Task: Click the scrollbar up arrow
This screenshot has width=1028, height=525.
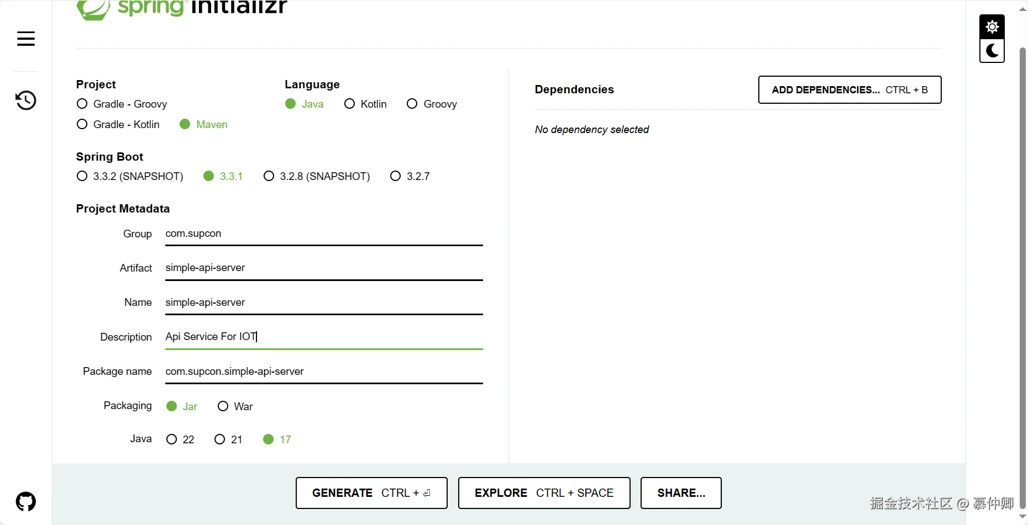Action: 1022,9
